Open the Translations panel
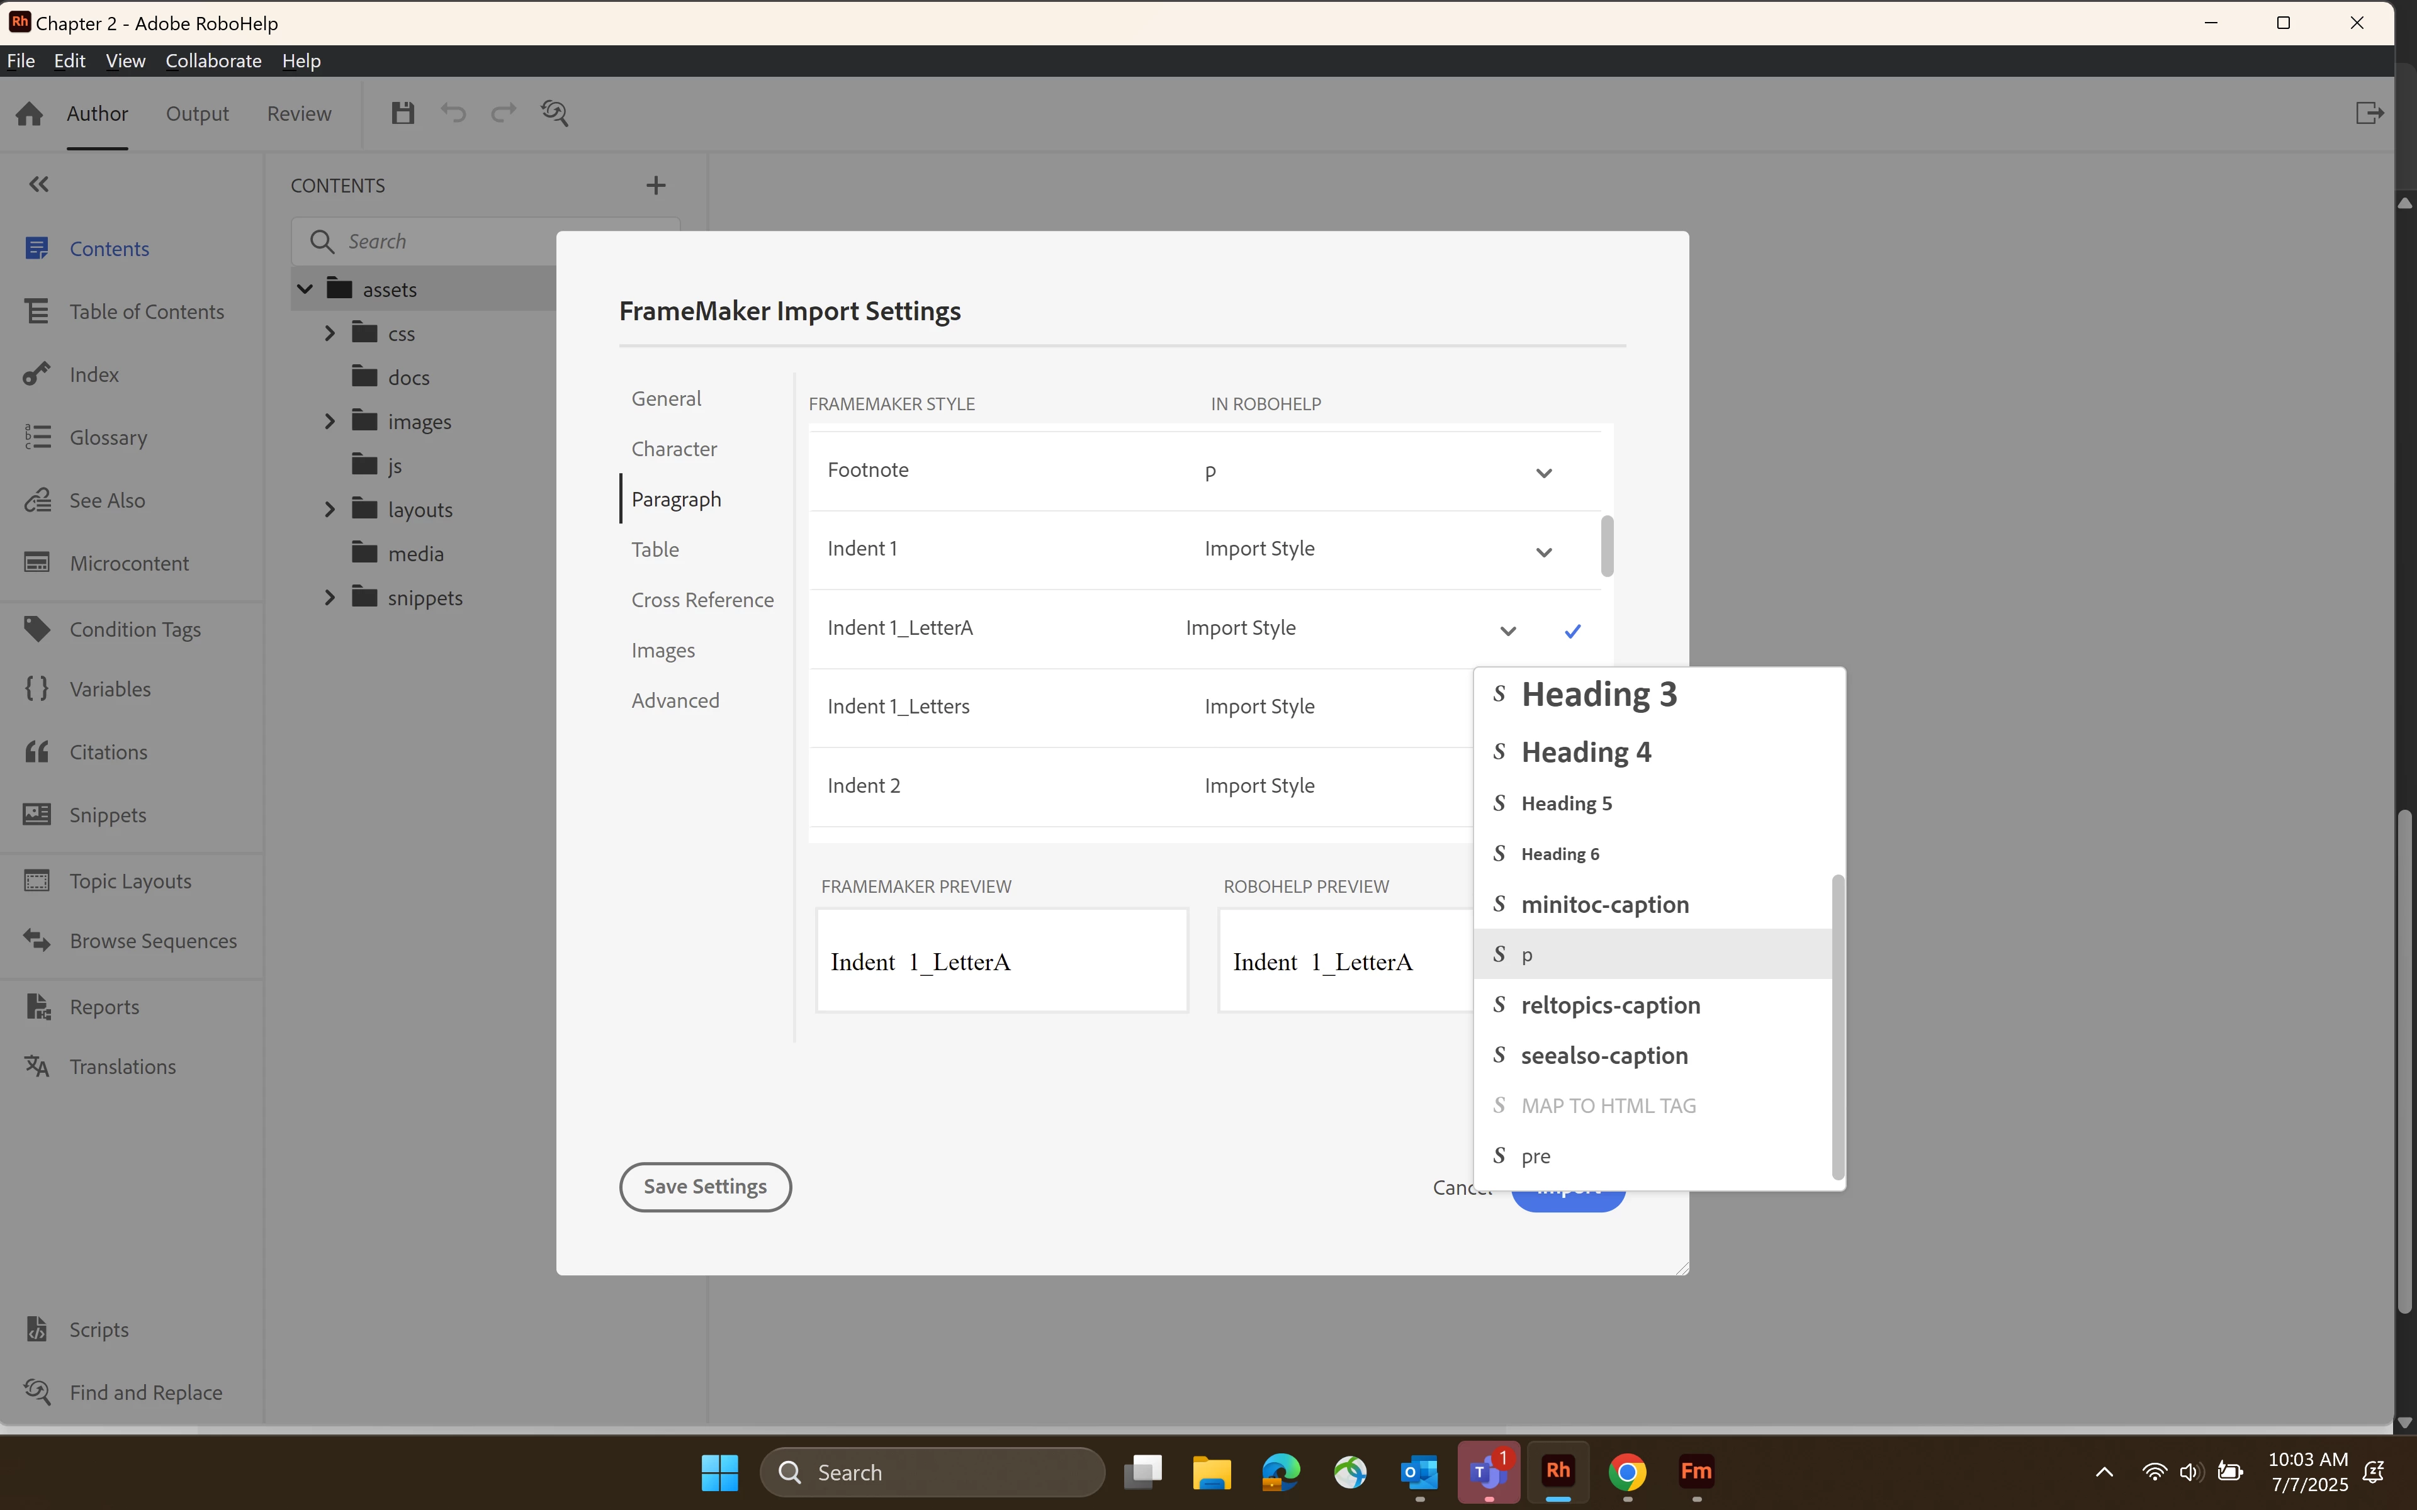Screen dimensions: 2417x1510 click(122, 1066)
